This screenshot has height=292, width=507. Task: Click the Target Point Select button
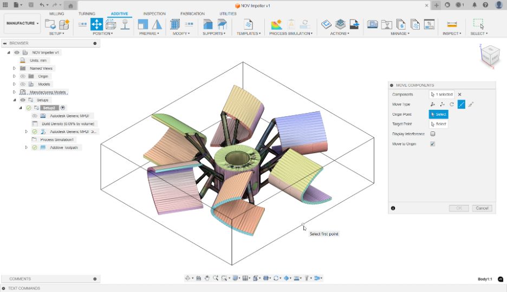tap(438, 124)
